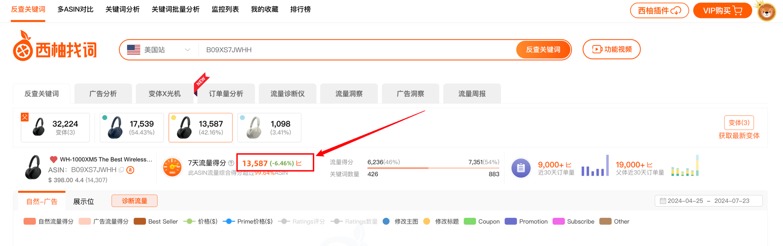The image size is (783, 246).
Task: Enable the Ratings数量 legend line
Action: click(354, 221)
